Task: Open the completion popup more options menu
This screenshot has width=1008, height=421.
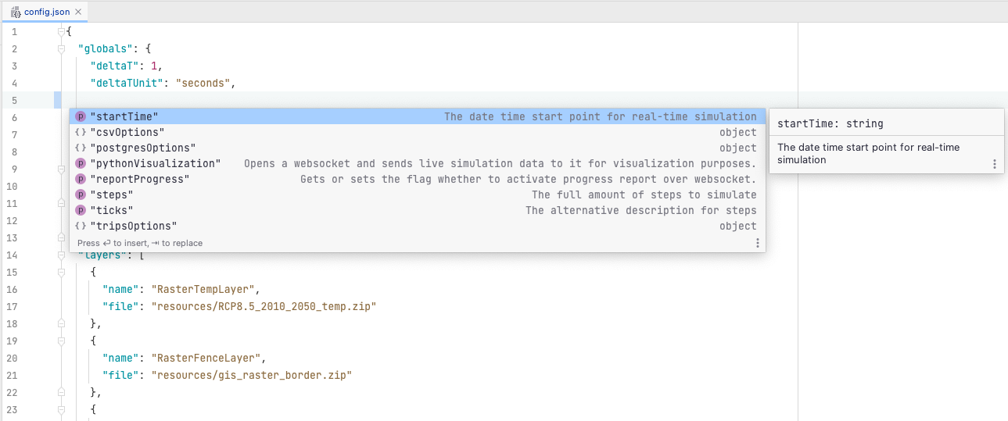Action: tap(757, 243)
